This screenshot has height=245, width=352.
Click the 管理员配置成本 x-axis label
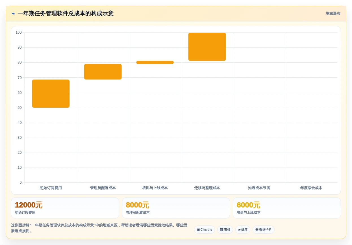103,188
